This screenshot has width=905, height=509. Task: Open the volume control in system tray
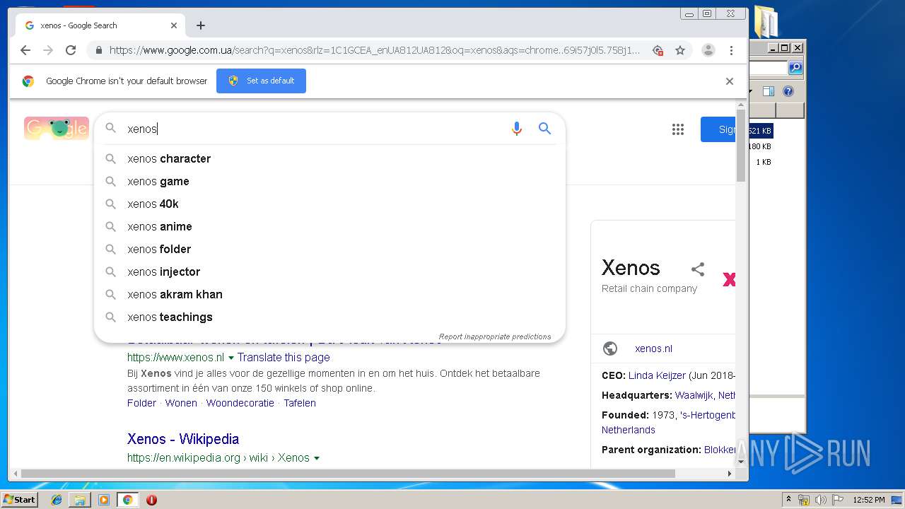[821, 500]
